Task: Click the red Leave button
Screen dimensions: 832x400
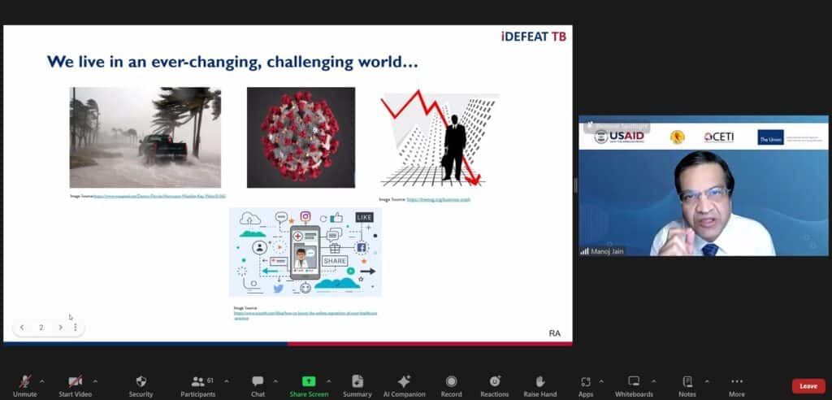Action: pos(808,386)
